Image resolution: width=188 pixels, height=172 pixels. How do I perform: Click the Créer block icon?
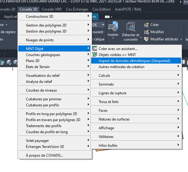(x=146, y=25)
